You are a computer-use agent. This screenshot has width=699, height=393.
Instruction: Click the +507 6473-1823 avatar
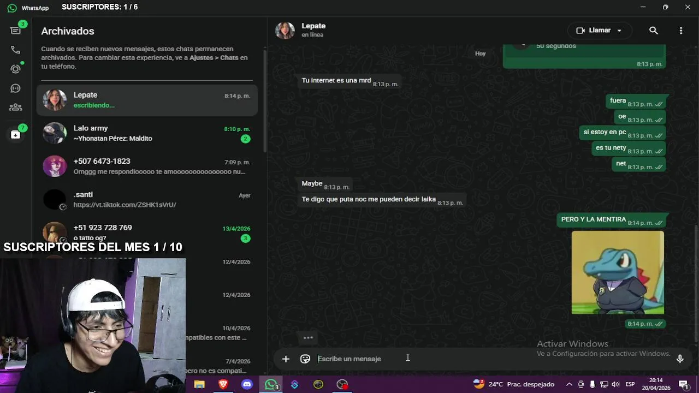[55, 166]
